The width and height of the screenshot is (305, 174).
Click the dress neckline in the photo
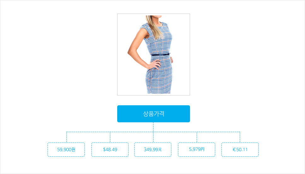pos(160,25)
